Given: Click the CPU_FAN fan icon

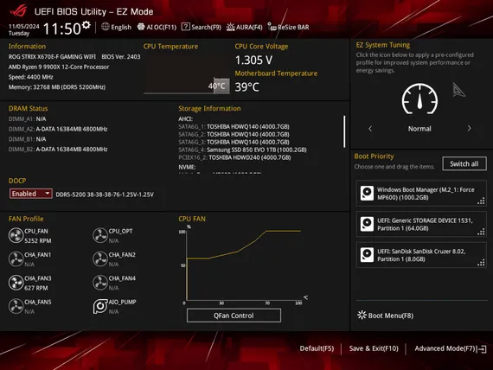Looking at the screenshot, I should tap(16, 235).
